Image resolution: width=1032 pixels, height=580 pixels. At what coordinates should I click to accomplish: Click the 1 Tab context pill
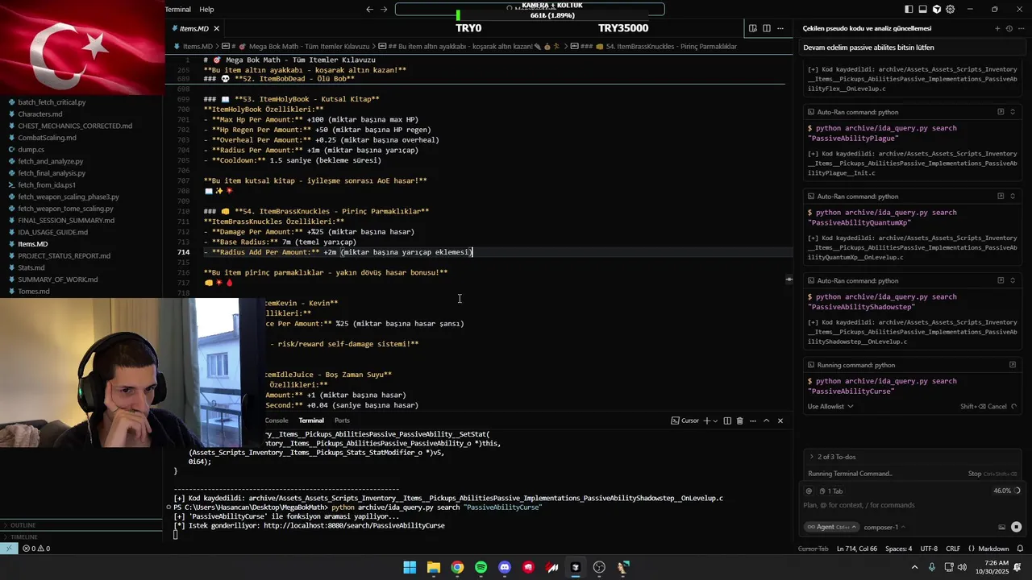830,491
